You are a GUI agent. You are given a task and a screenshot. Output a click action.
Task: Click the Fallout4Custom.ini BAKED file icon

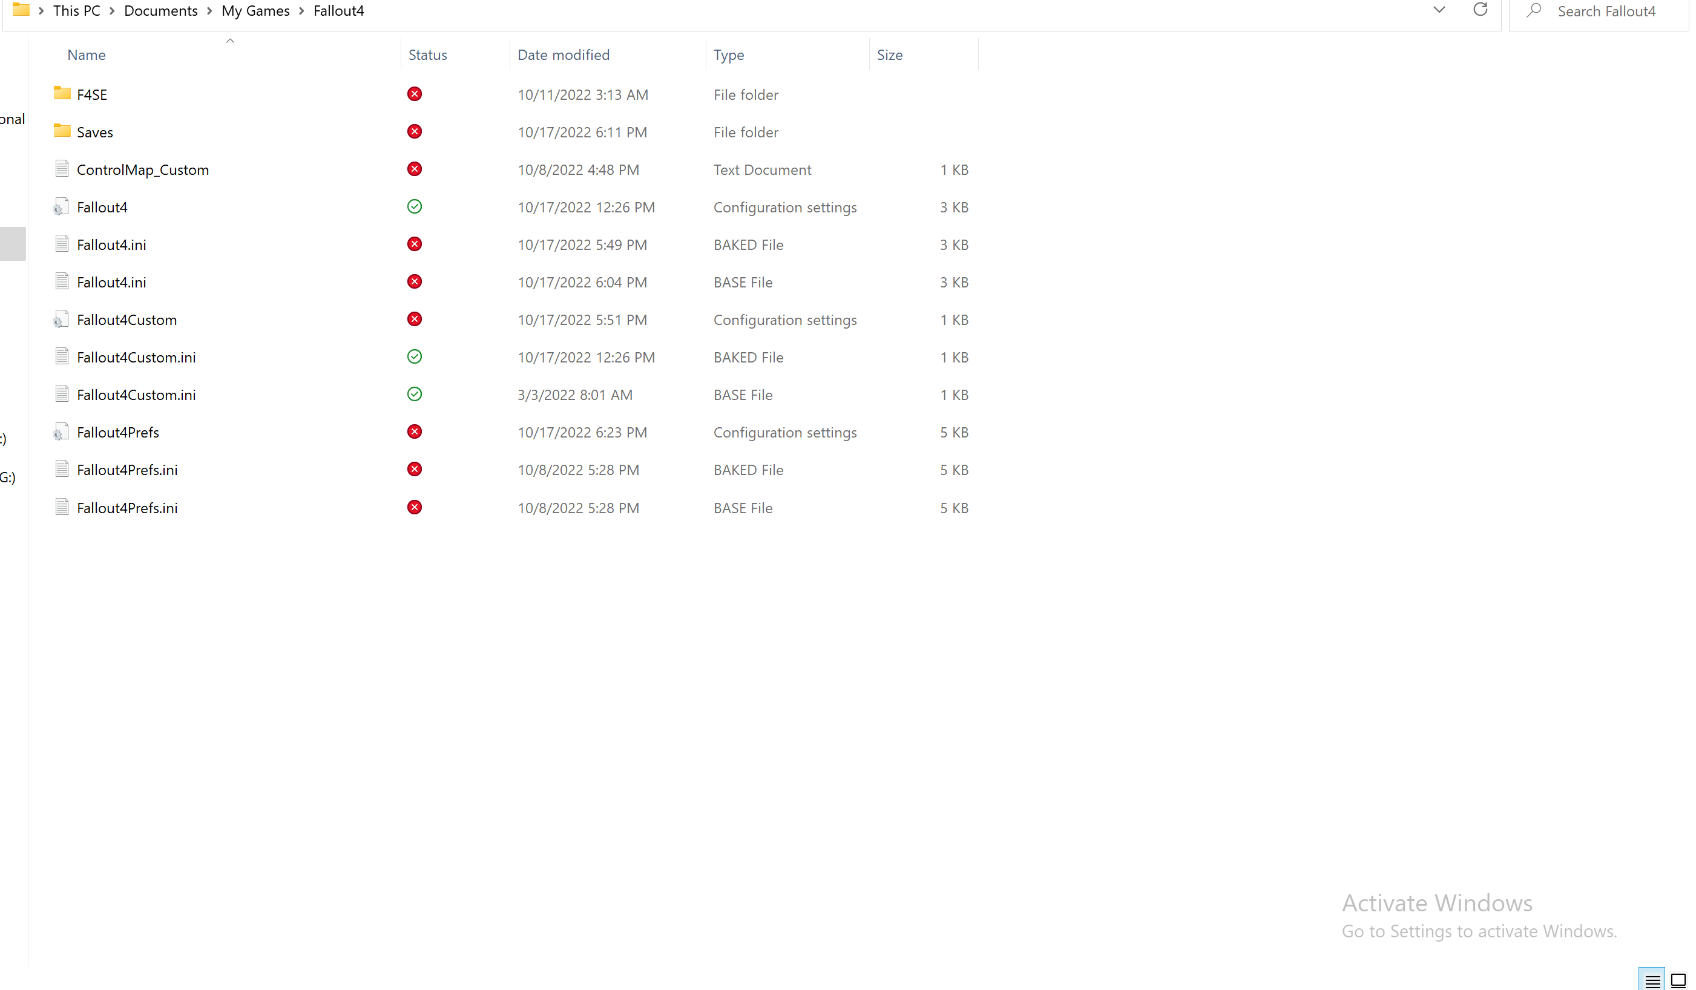62,356
